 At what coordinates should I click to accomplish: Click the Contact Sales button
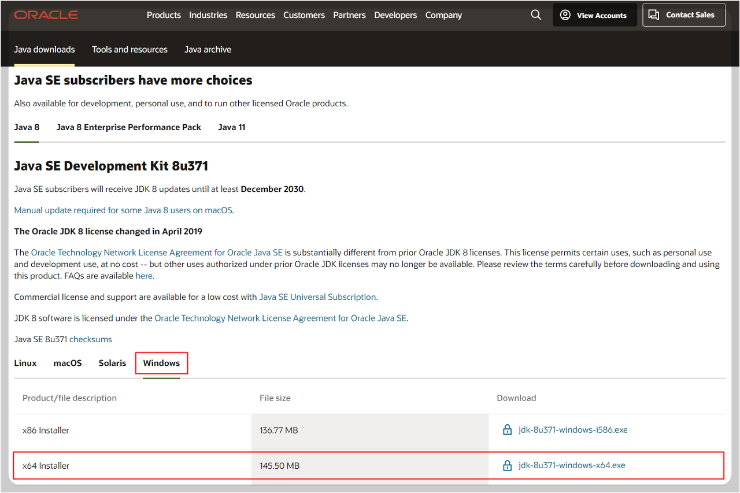684,15
